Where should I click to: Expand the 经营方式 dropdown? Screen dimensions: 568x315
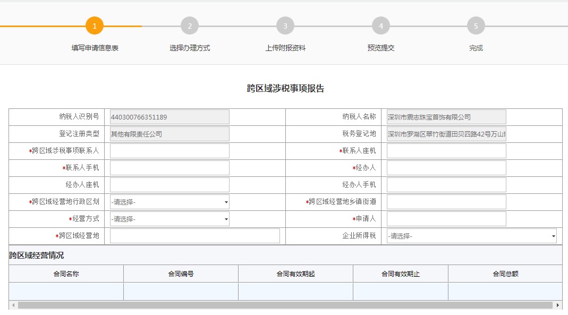(169, 219)
